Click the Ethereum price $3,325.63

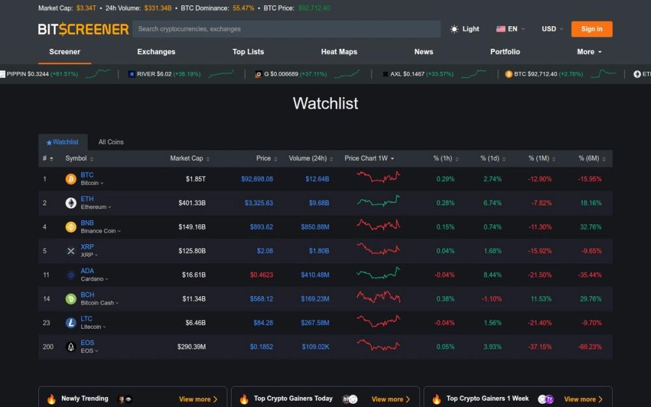[x=258, y=203]
